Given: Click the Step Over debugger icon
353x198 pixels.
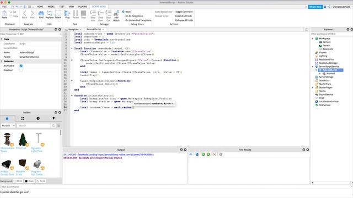Looking at the screenshot, I should (x=100, y=13).
